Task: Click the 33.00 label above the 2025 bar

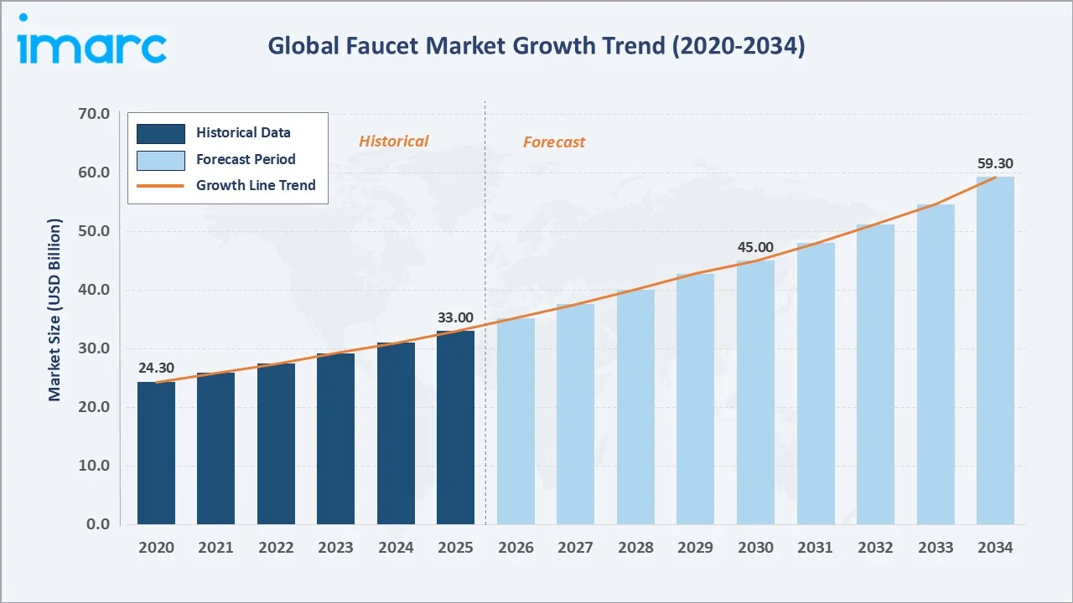Action: click(455, 317)
